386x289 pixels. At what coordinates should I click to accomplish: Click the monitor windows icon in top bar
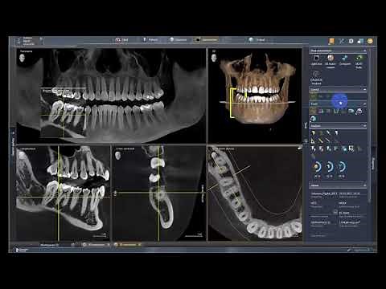(x=360, y=41)
